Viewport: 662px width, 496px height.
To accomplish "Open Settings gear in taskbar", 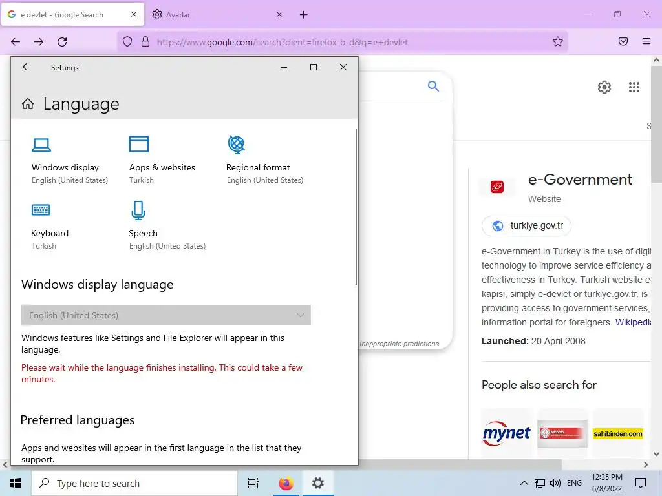I will tap(318, 483).
